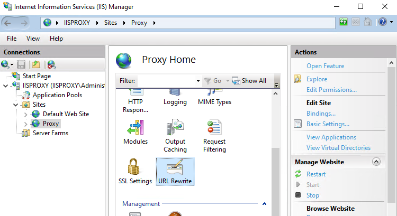Screen dimensions: 397x216
Task: Click the stop loading X icon
Action: (356, 22)
